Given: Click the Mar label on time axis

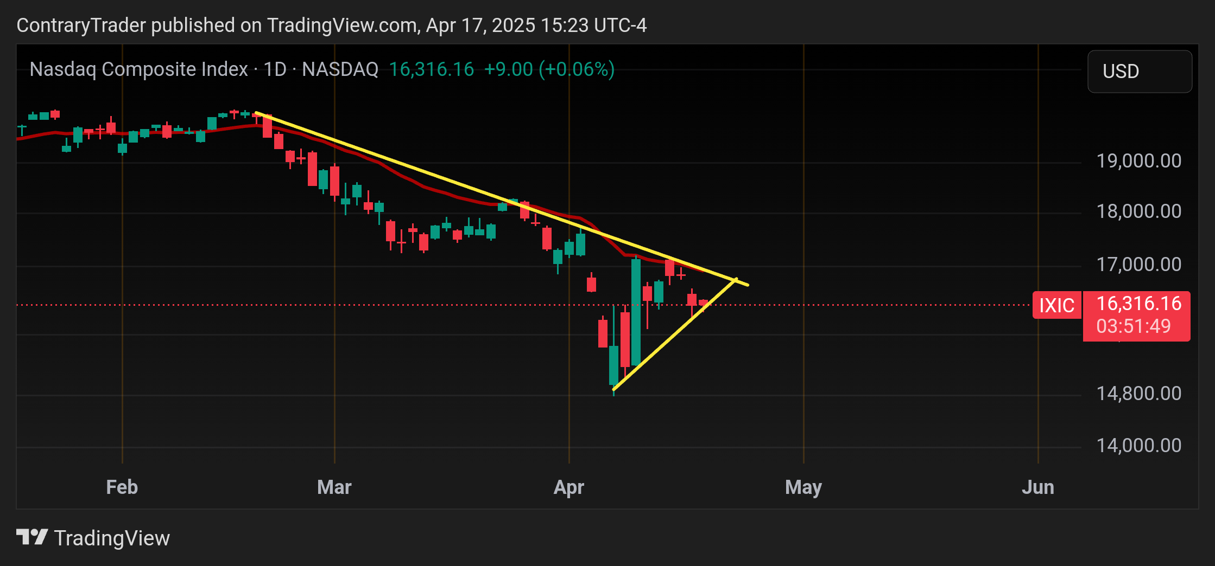Looking at the screenshot, I should tap(334, 487).
